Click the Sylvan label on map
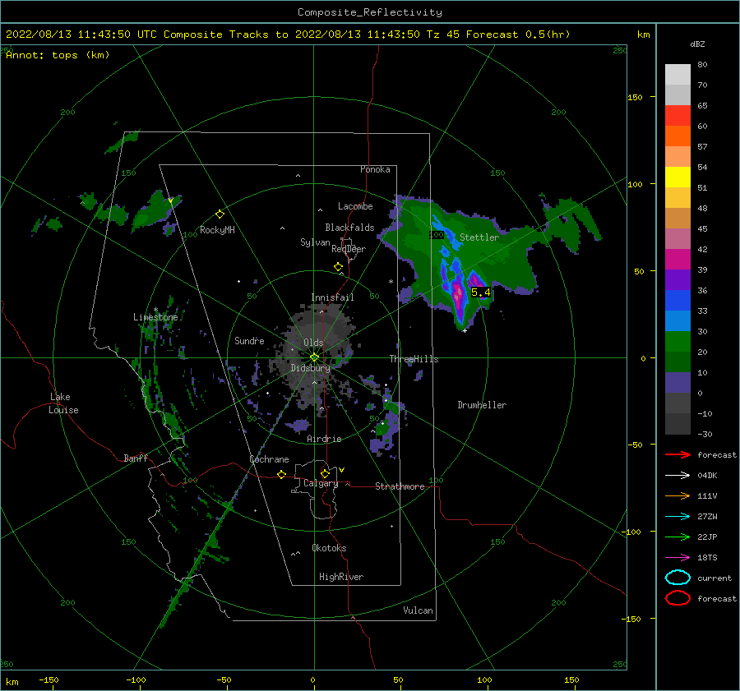Viewport: 740px width, 691px height. 315,242
